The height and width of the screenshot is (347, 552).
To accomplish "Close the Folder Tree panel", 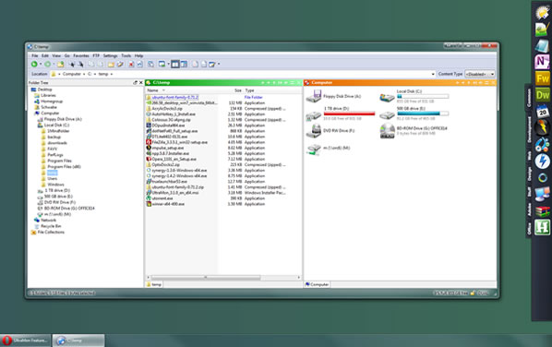I will click(141, 83).
